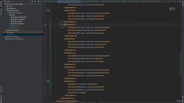Expand the kafka-config-data module

coord(9,17)
